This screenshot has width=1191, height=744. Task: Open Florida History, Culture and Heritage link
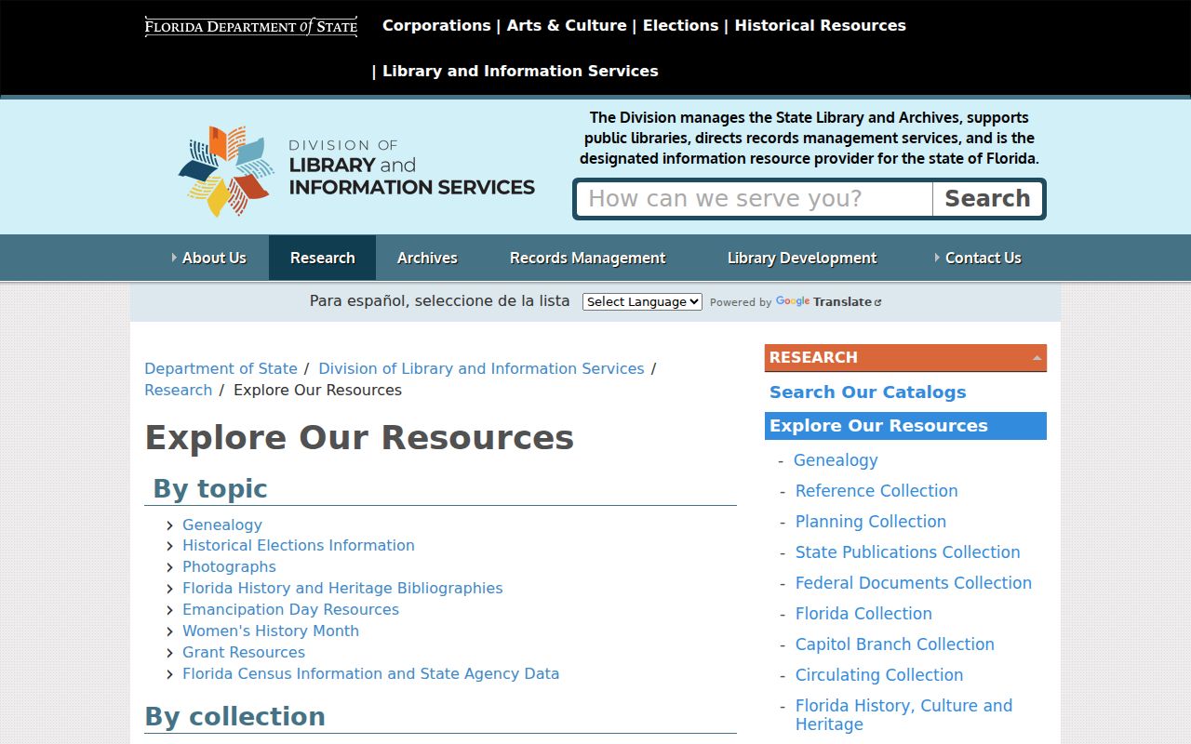tap(903, 715)
